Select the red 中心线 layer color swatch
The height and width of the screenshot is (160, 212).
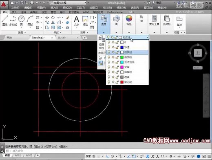tap(122, 82)
